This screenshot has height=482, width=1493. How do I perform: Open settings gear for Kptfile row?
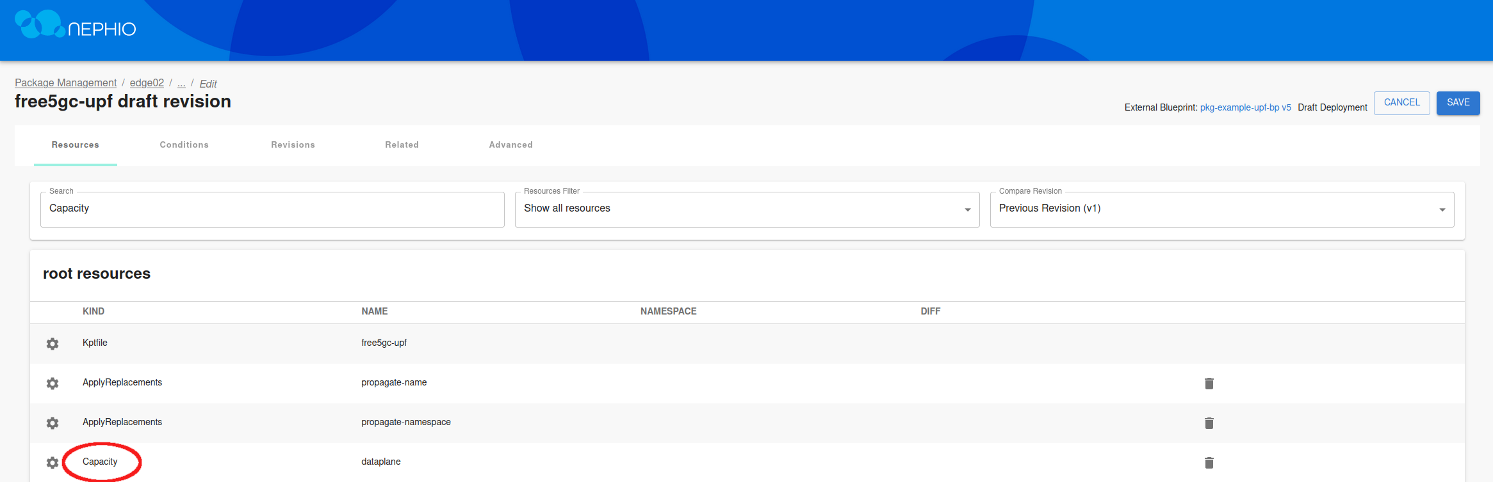click(x=53, y=344)
